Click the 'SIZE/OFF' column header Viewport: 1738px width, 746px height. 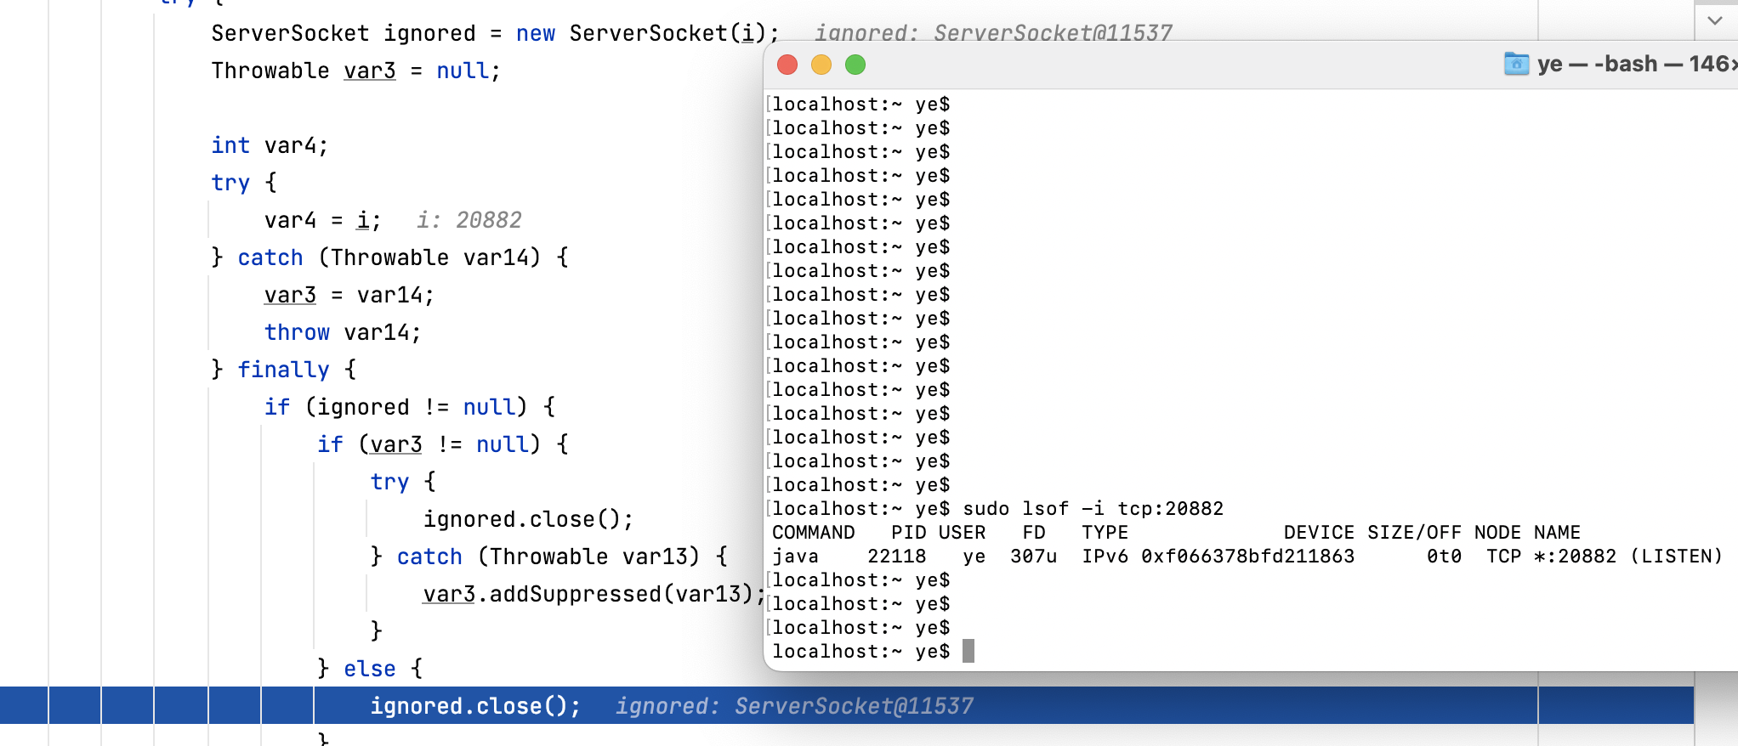click(x=1414, y=533)
